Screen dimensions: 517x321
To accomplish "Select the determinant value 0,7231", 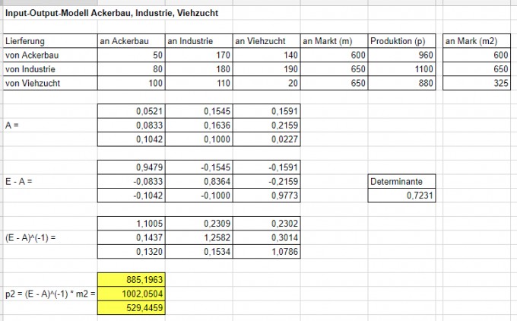I will click(401, 195).
